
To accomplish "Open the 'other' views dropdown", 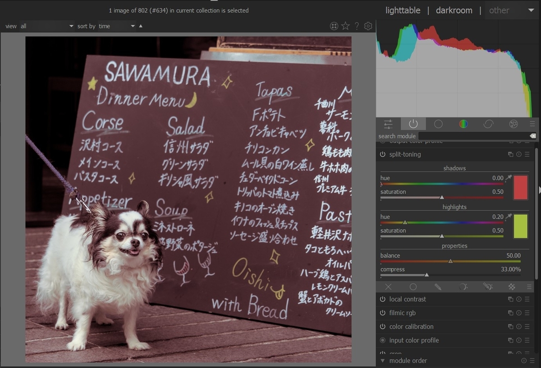I will click(x=512, y=10).
